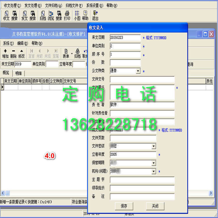The height and width of the screenshot is (218, 218).
Task: Open the 文件归档 menu
Action: coord(53,6)
